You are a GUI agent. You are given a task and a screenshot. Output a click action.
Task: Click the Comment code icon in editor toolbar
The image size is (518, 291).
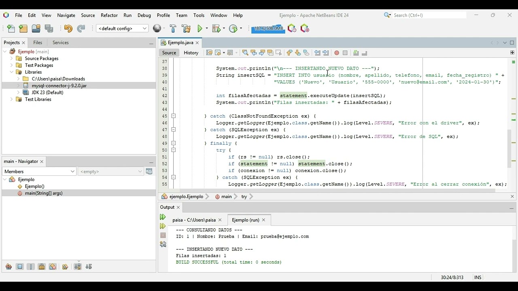click(x=356, y=53)
